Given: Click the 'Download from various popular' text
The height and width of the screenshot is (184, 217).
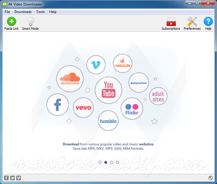Looking at the screenshot, I should tap(108, 144).
